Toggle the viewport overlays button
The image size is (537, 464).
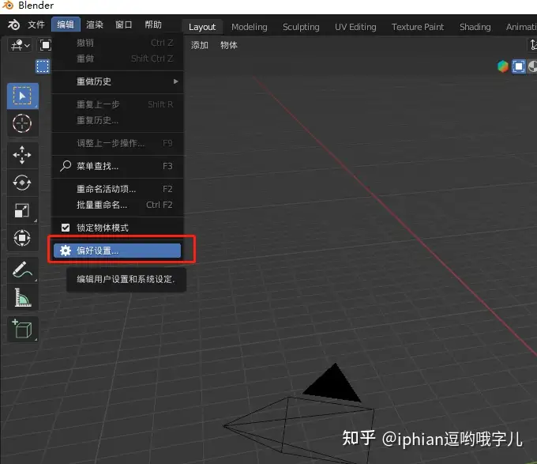519,66
